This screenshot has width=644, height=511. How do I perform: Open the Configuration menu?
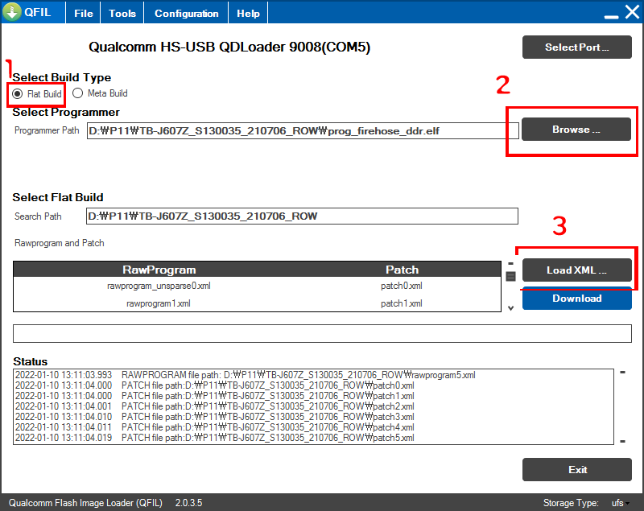pos(186,13)
